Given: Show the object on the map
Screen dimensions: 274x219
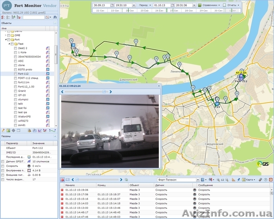Looking at the screenshot, I should [x=8, y=130].
